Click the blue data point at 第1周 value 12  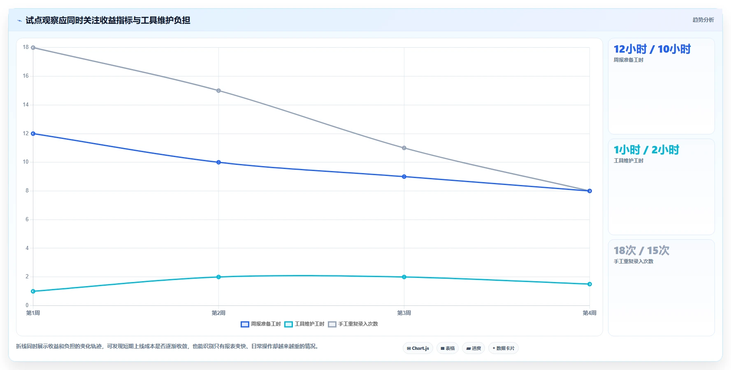[33, 134]
